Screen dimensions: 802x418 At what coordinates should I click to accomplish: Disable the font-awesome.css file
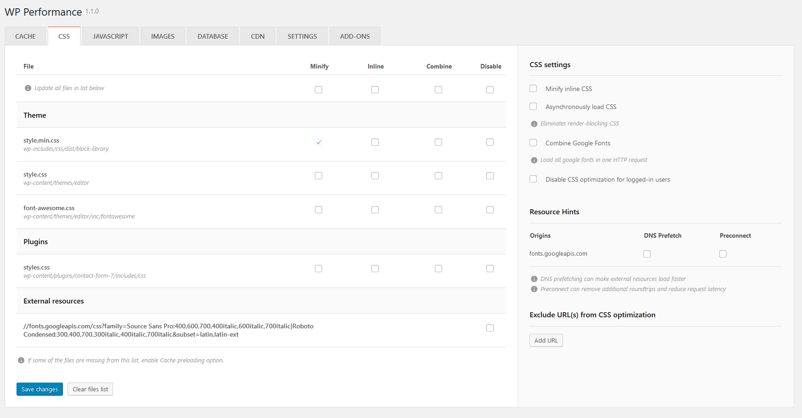coord(490,210)
